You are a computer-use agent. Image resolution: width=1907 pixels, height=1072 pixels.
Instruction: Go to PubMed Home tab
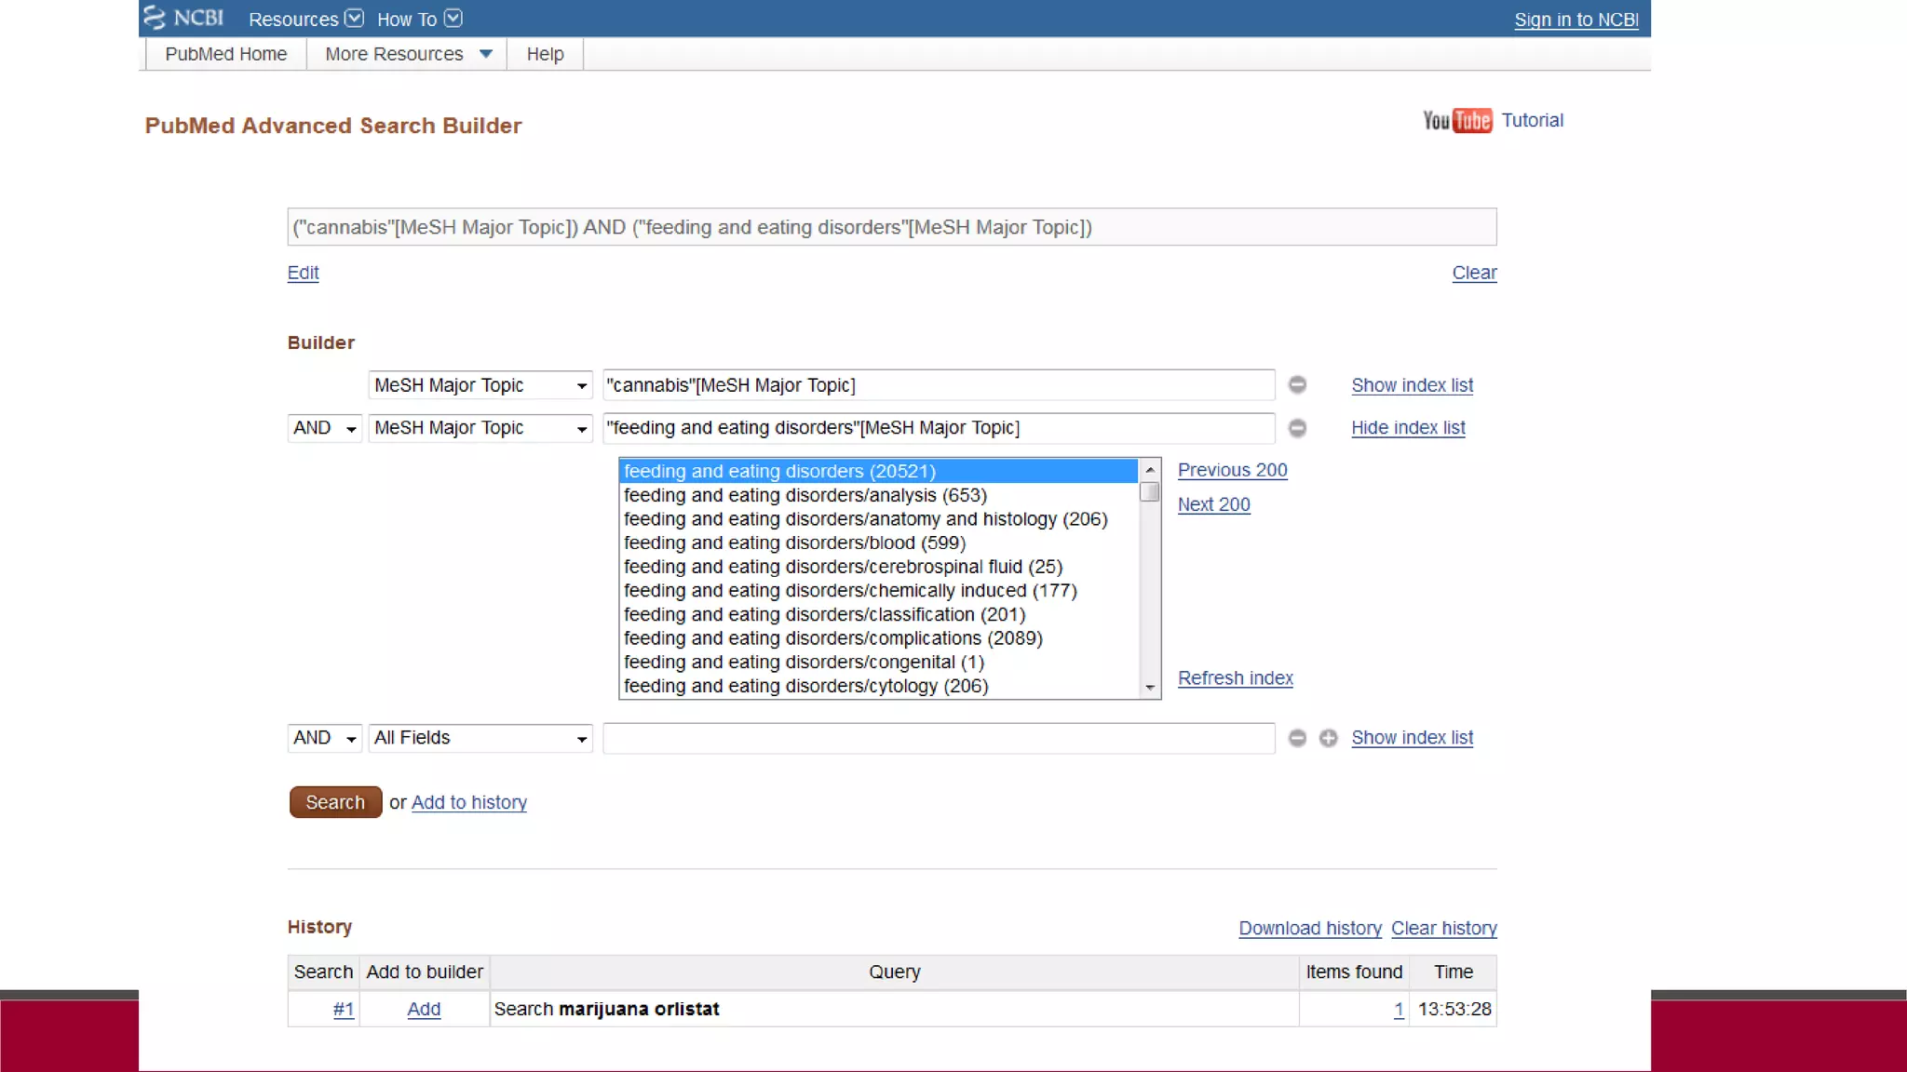[x=225, y=54]
